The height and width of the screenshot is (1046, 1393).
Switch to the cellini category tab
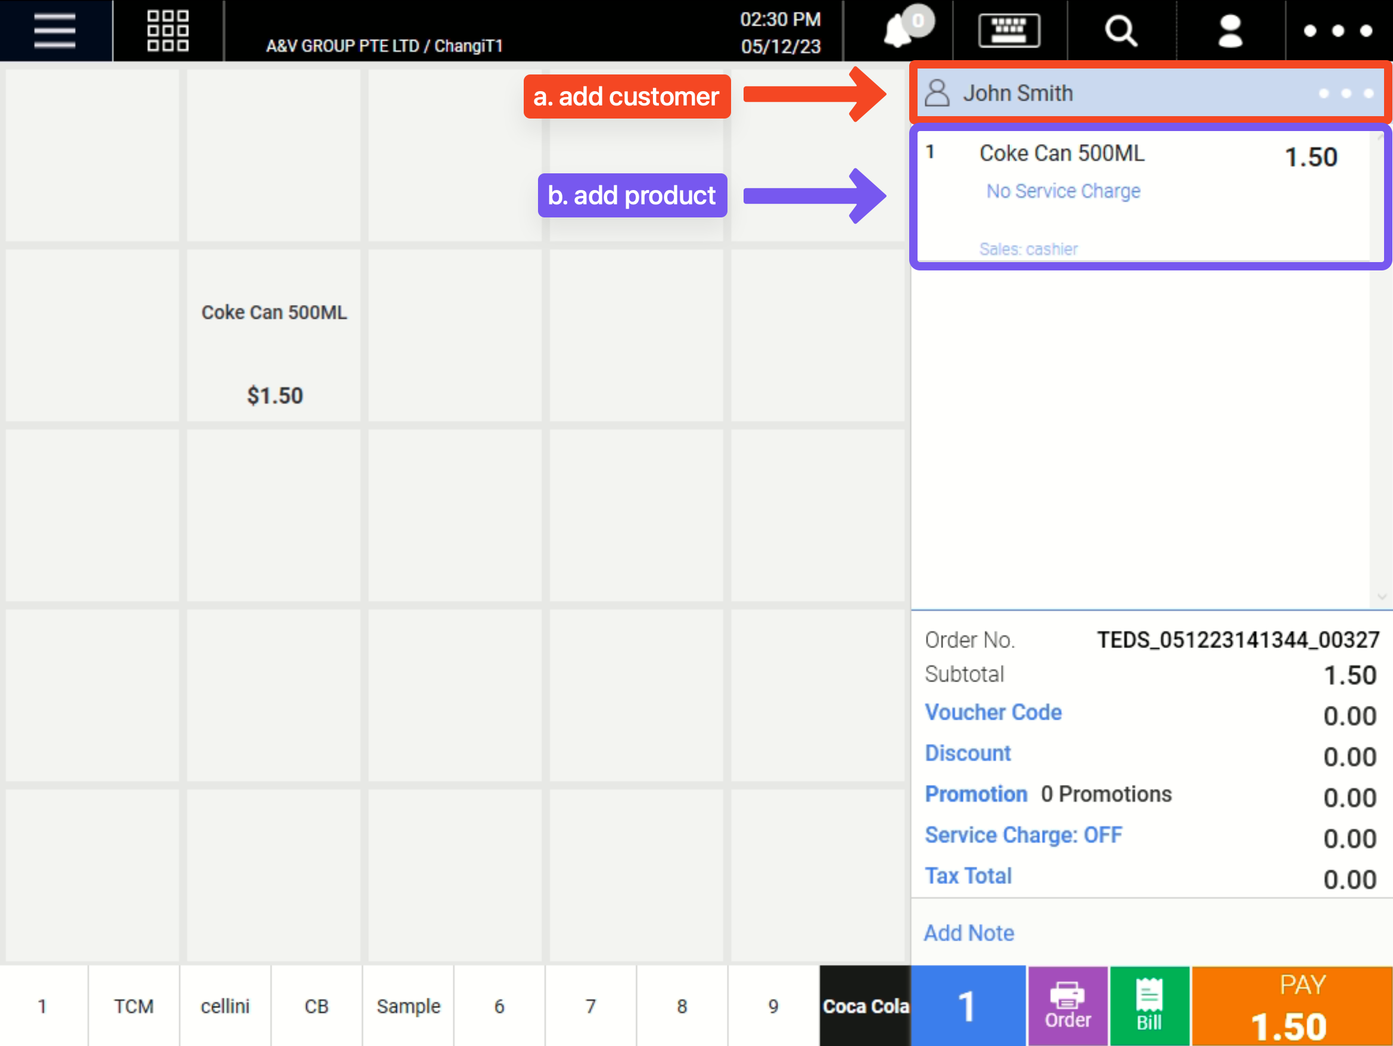[x=225, y=1005]
